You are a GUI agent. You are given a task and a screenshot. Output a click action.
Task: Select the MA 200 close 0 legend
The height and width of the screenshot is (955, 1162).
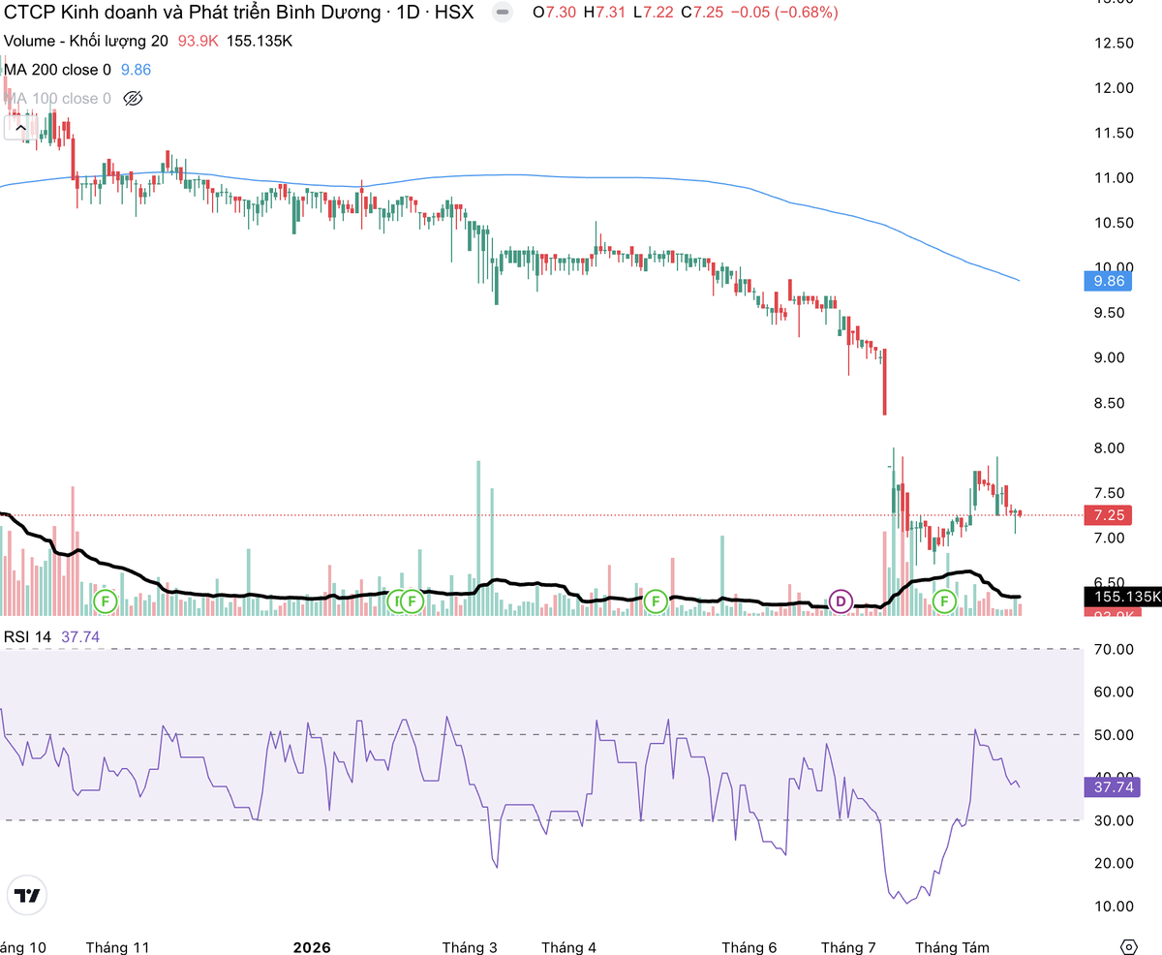click(x=57, y=70)
